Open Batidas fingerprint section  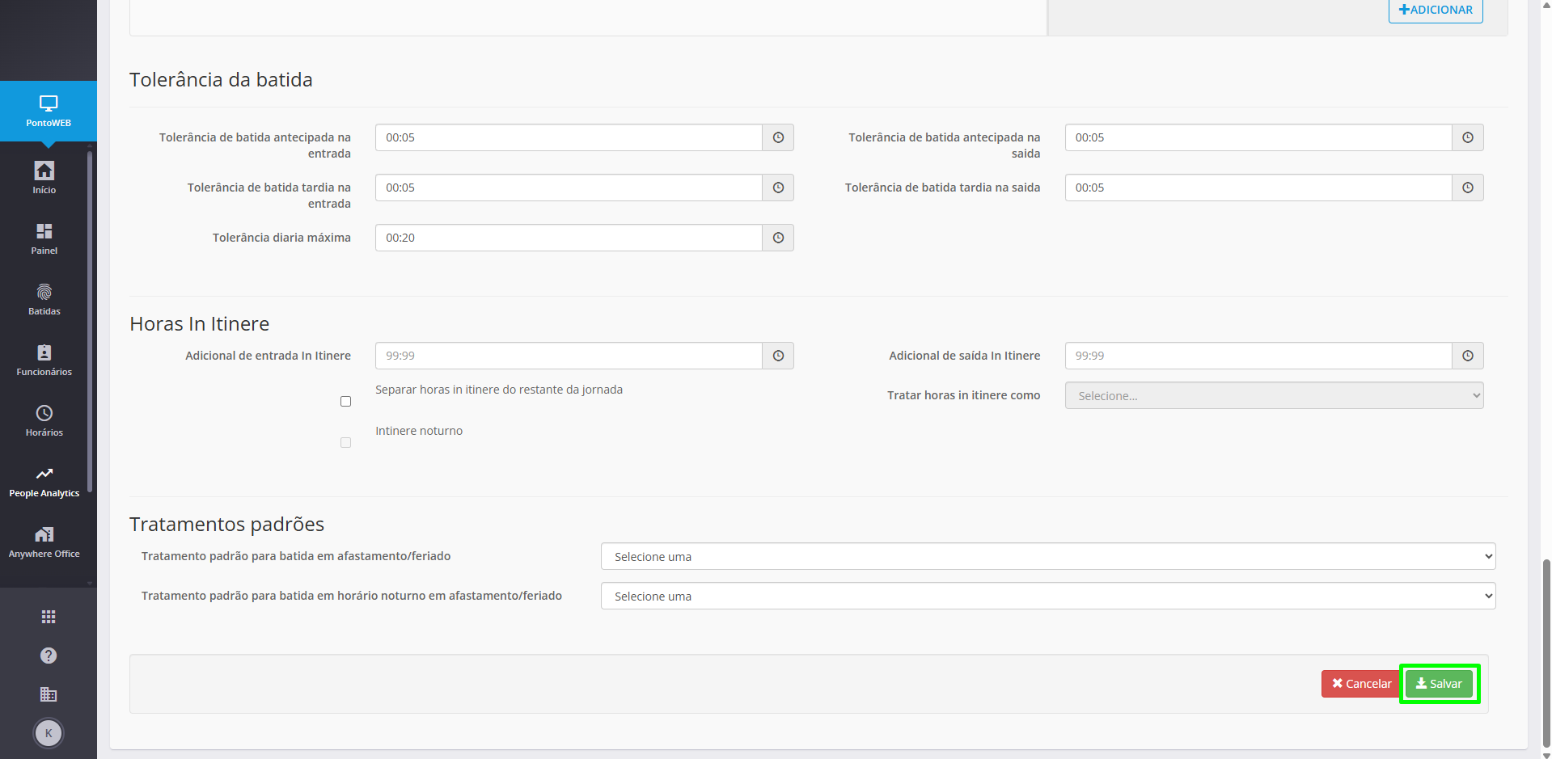(x=44, y=299)
